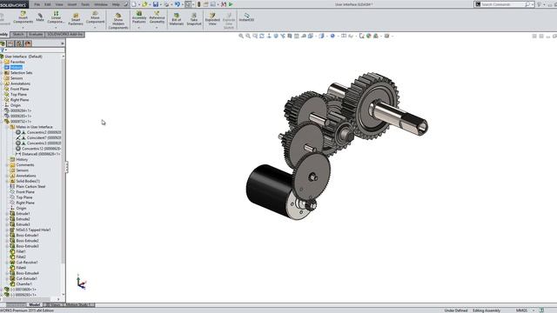Click the Undo icon
The width and height of the screenshot is (557, 313).
(178, 4)
